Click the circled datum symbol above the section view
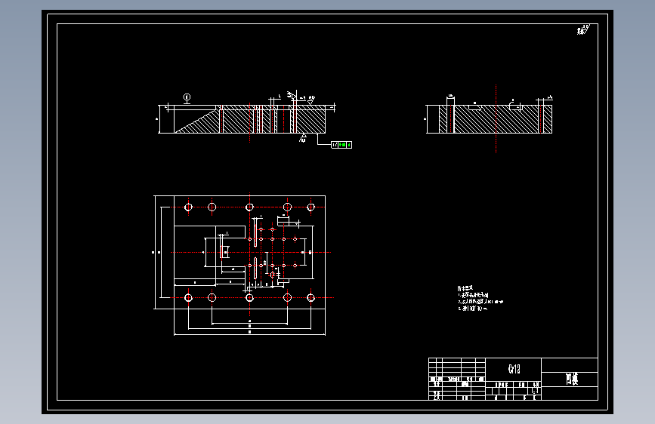Viewport: 655px width, 424px height. [187, 97]
